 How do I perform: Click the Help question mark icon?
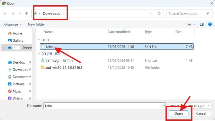210,24
